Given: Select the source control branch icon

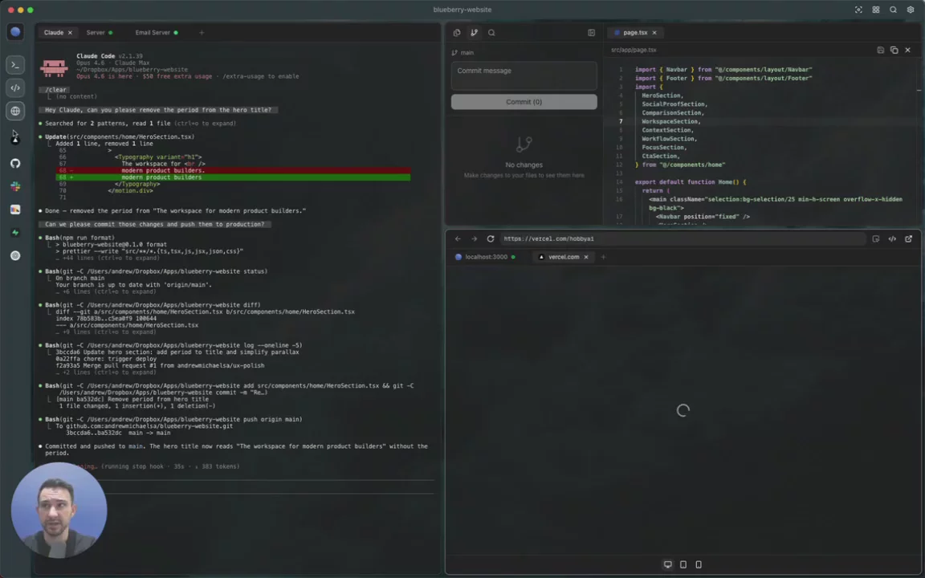Looking at the screenshot, I should click(x=474, y=33).
